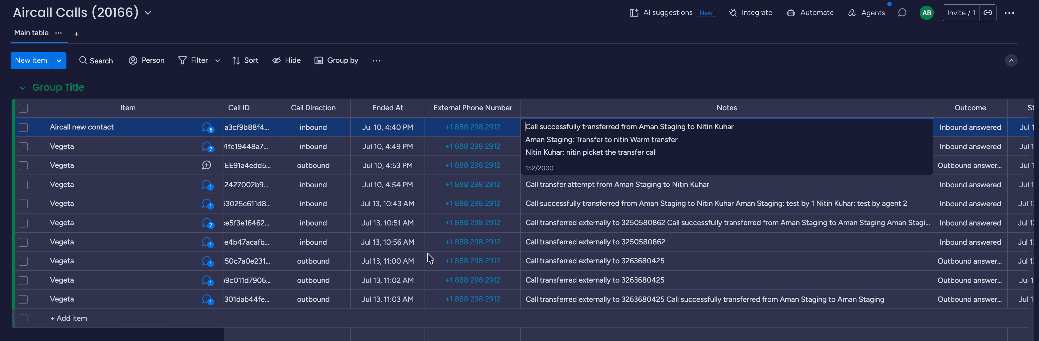Open the Filter dropdown chevron
The height and width of the screenshot is (341, 1039).
pyautogui.click(x=218, y=60)
